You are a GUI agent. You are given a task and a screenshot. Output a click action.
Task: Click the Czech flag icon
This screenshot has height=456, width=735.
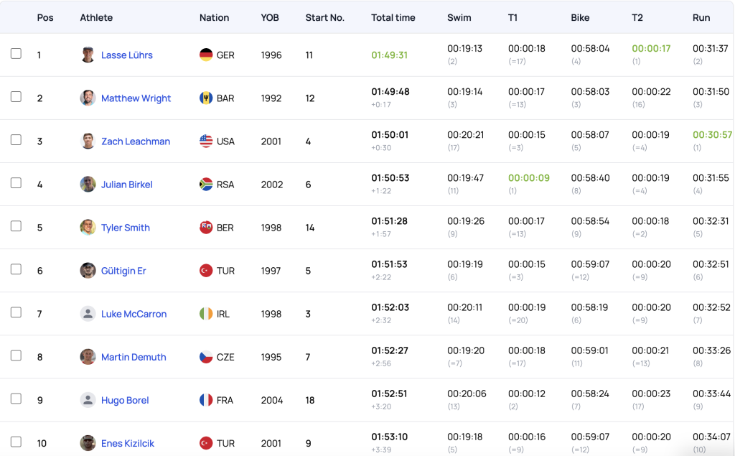[206, 357]
